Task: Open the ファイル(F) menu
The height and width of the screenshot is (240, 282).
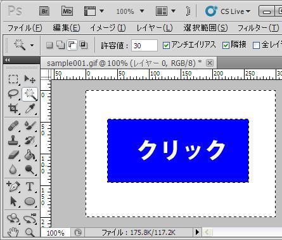Action: click(25, 28)
